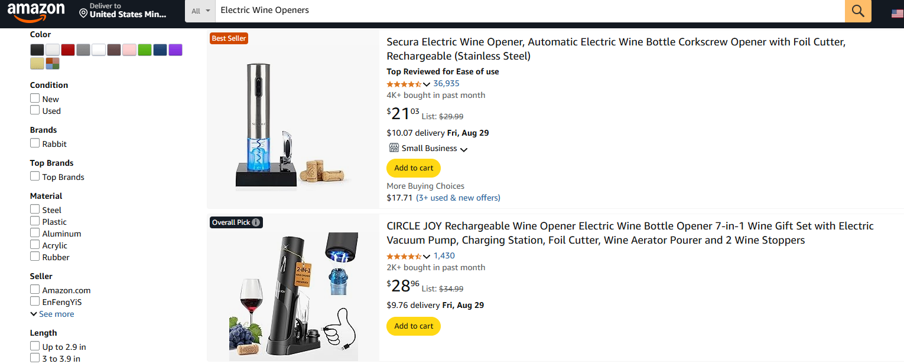Open the All search category dropdown
This screenshot has width=904, height=364.
[x=200, y=11]
